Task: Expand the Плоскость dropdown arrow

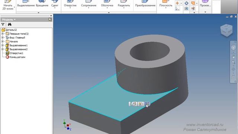Action: (166, 8)
